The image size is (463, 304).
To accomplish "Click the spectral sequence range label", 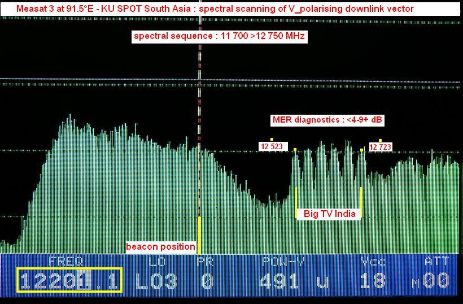I will tap(220, 36).
